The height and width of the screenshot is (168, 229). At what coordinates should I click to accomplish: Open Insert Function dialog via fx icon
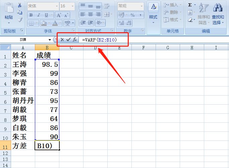coord(75,40)
